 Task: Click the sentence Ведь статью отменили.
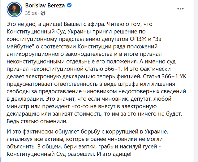pos(37,121)
